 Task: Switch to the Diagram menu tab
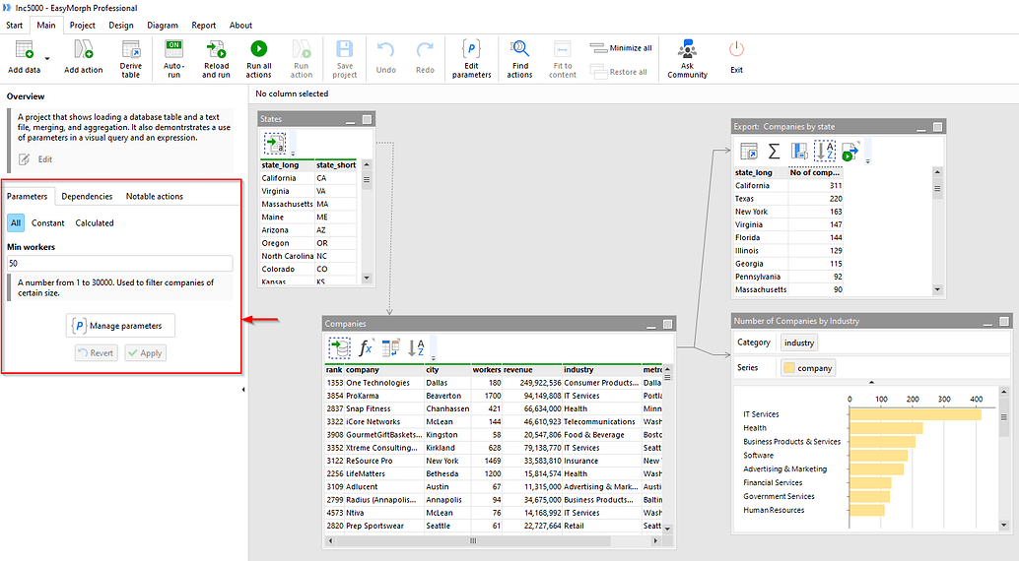pos(163,26)
